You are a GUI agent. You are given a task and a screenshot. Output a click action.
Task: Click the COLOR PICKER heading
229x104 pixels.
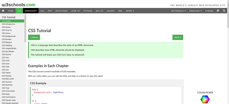coord(205,93)
